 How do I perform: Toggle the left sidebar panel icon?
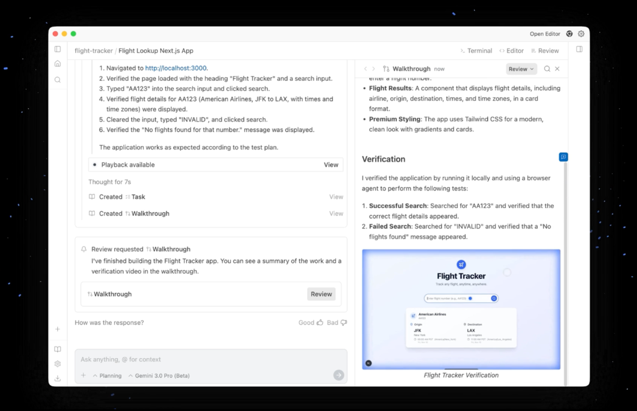[x=58, y=49]
